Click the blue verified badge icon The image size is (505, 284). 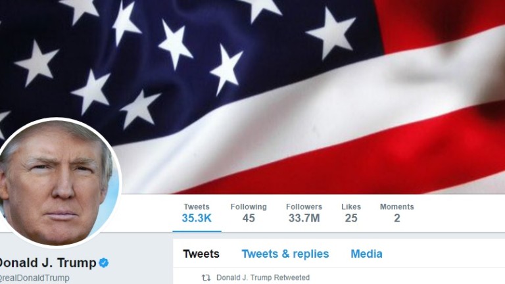tap(104, 262)
